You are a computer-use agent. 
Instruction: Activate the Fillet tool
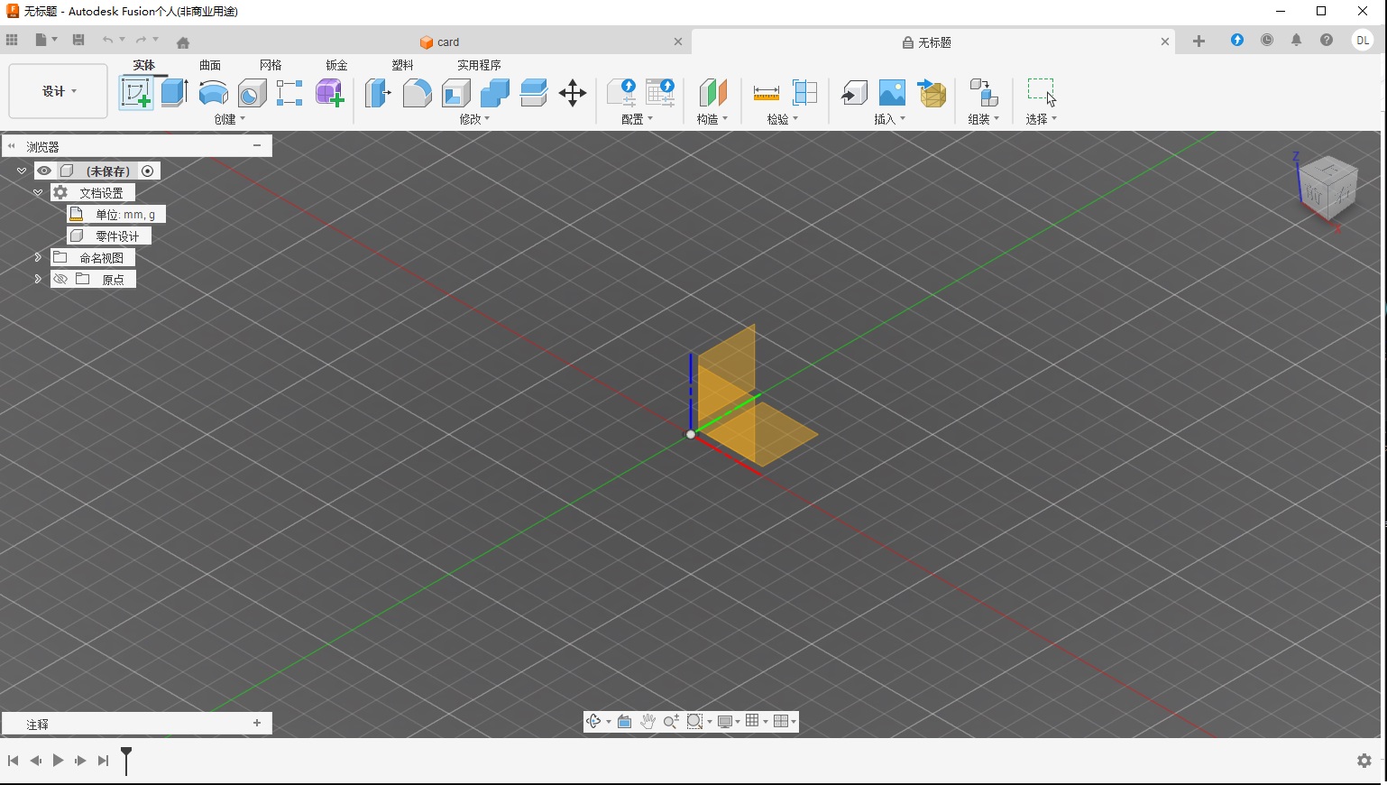coord(417,93)
